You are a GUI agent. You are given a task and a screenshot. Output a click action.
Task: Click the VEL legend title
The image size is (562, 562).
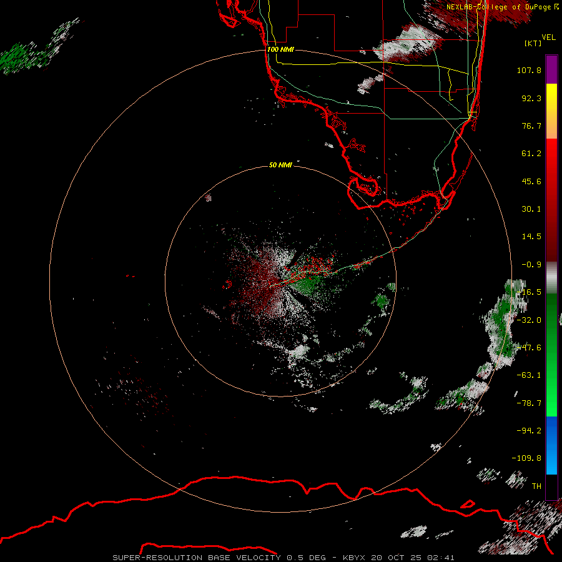tap(548, 37)
